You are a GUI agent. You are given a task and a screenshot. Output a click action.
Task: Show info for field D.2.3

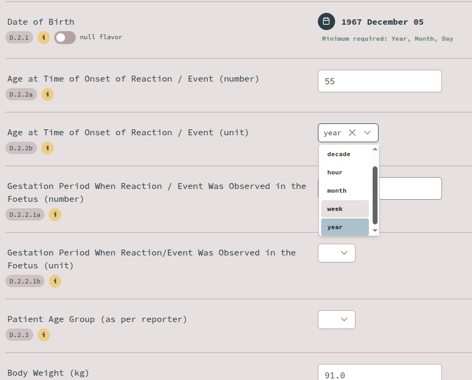click(x=43, y=334)
